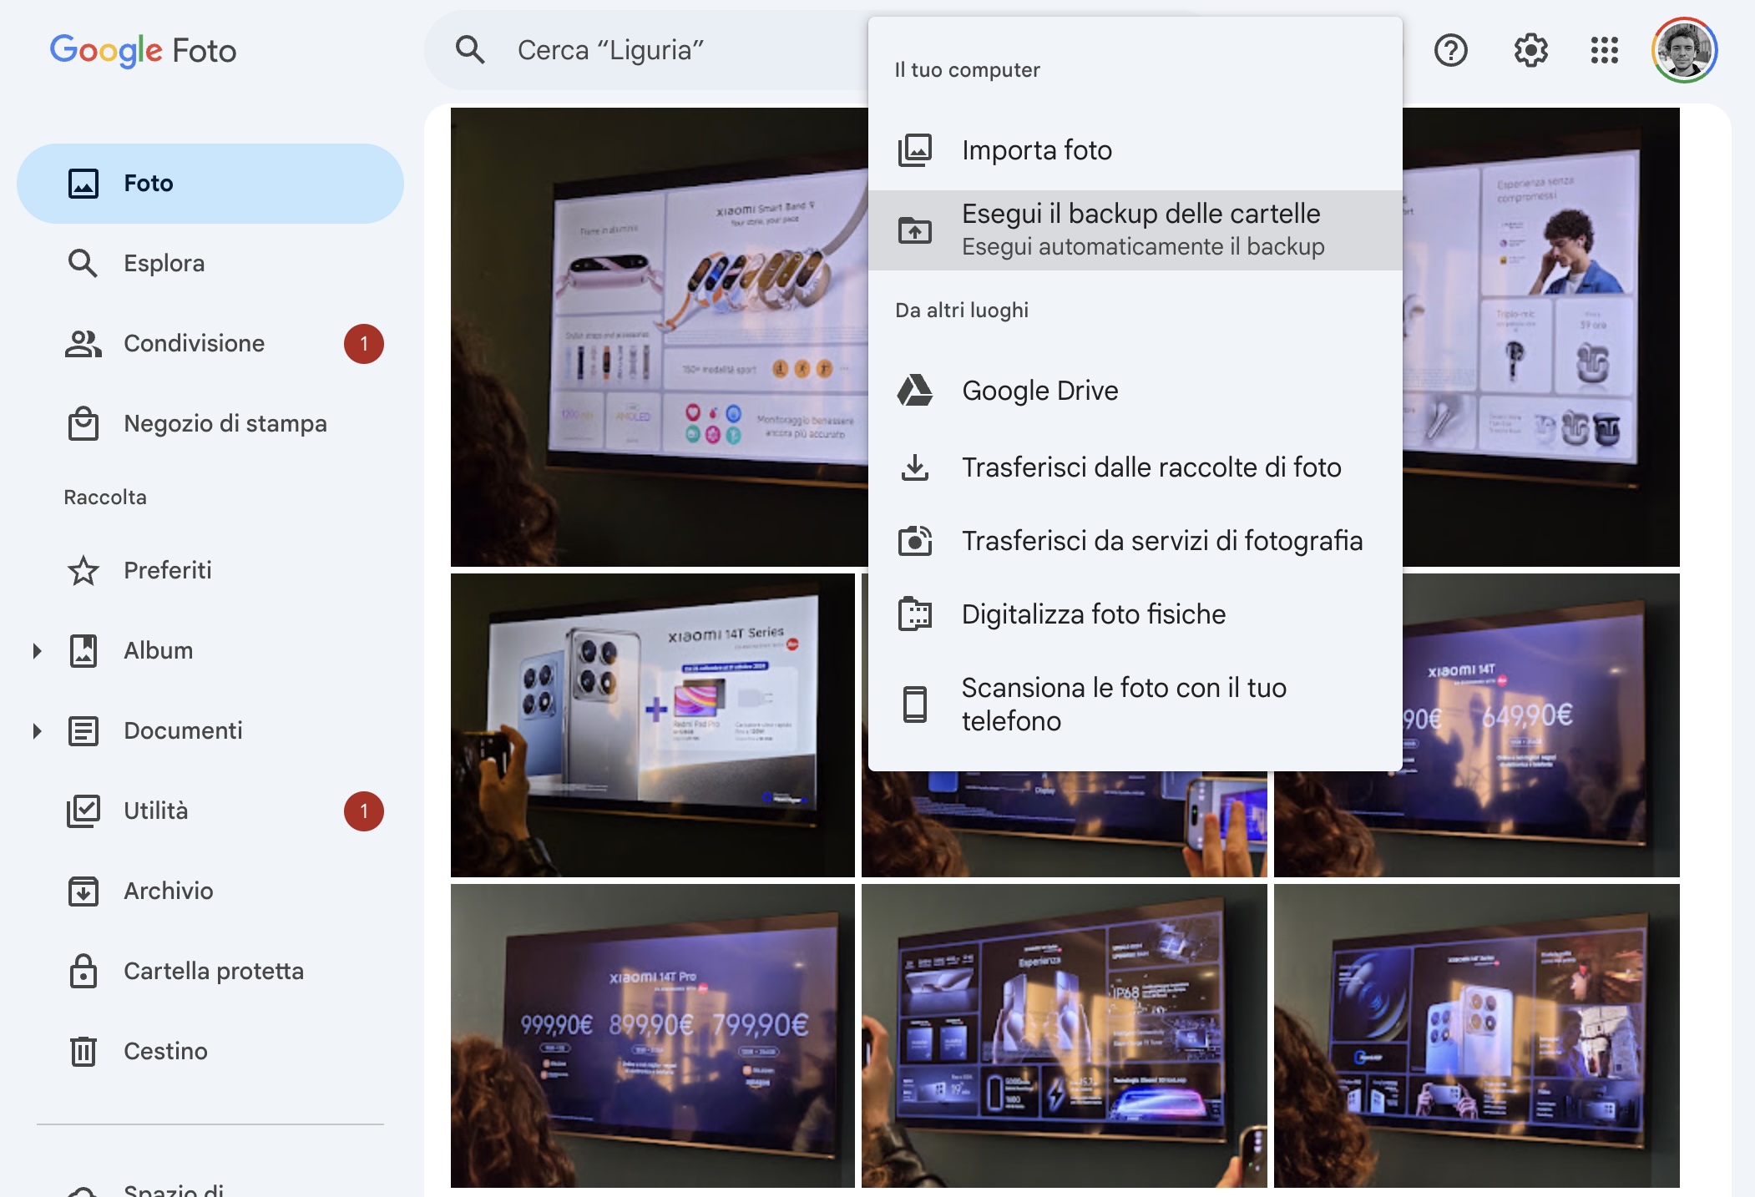Click the Album bookmark icon
Screen dimensions: 1755x1197
83,651
